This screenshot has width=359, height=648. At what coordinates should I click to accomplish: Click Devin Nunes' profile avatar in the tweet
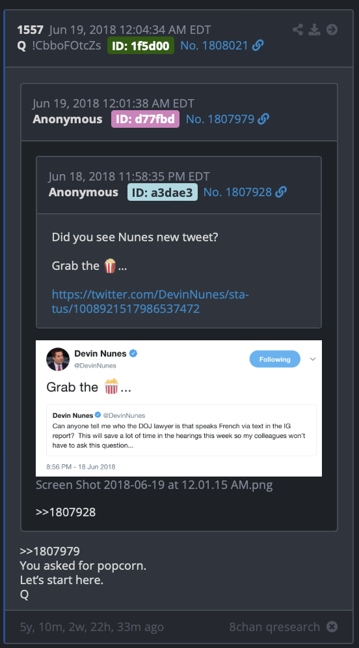click(58, 359)
